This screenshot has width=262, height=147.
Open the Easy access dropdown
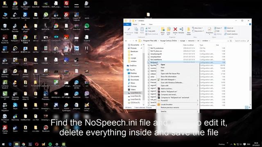click(x=198, y=31)
